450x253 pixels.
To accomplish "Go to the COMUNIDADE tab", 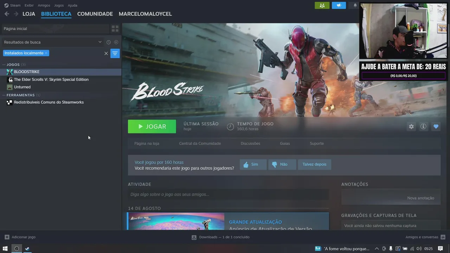I will [x=95, y=14].
